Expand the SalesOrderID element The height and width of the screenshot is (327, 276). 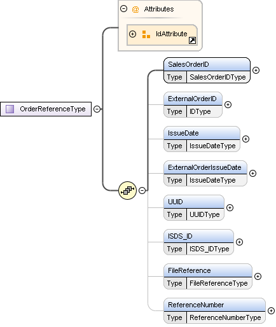point(256,71)
